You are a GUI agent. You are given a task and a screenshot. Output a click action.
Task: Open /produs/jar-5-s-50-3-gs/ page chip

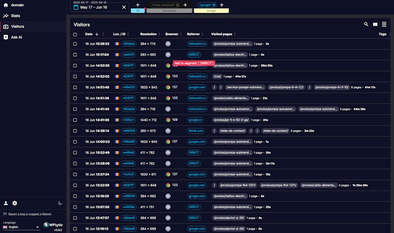(x=231, y=120)
